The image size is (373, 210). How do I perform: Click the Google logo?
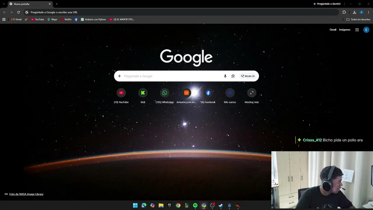[186, 57]
